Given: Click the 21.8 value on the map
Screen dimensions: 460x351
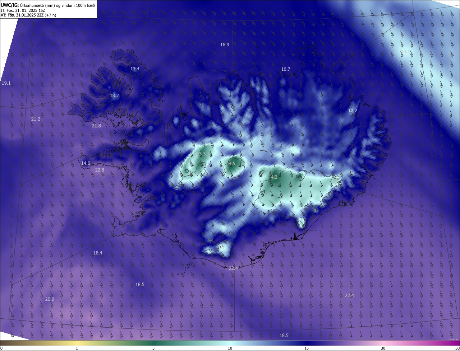Looking at the screenshot, I should tap(96, 126).
